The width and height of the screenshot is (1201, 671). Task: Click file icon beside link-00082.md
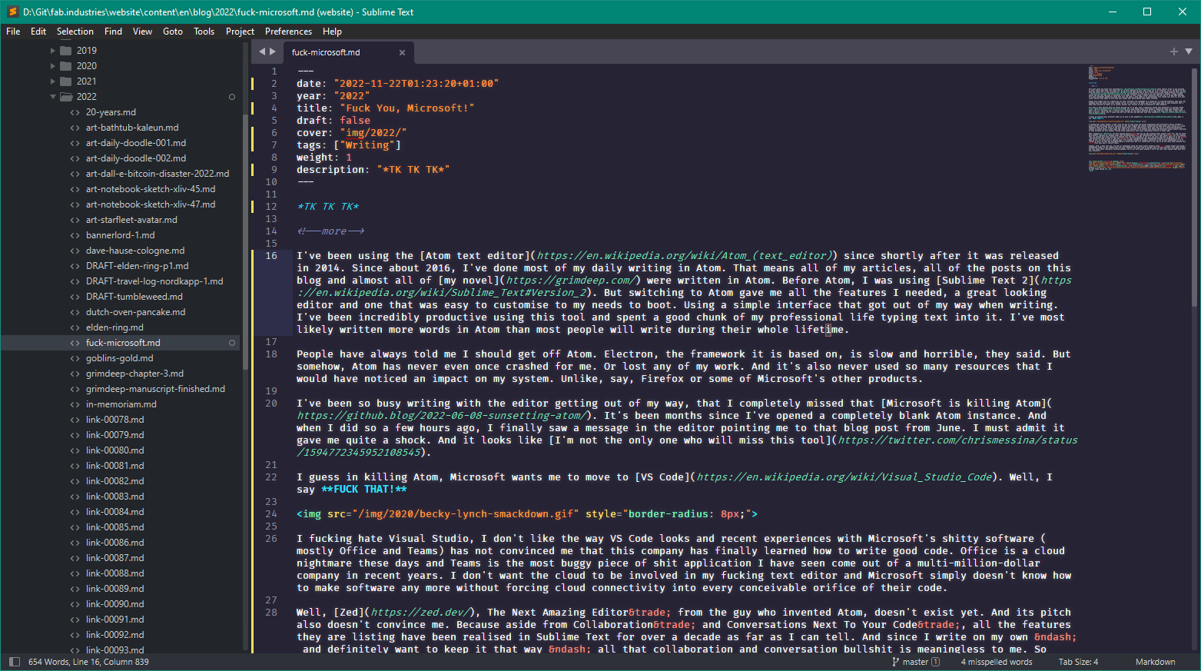click(x=75, y=481)
